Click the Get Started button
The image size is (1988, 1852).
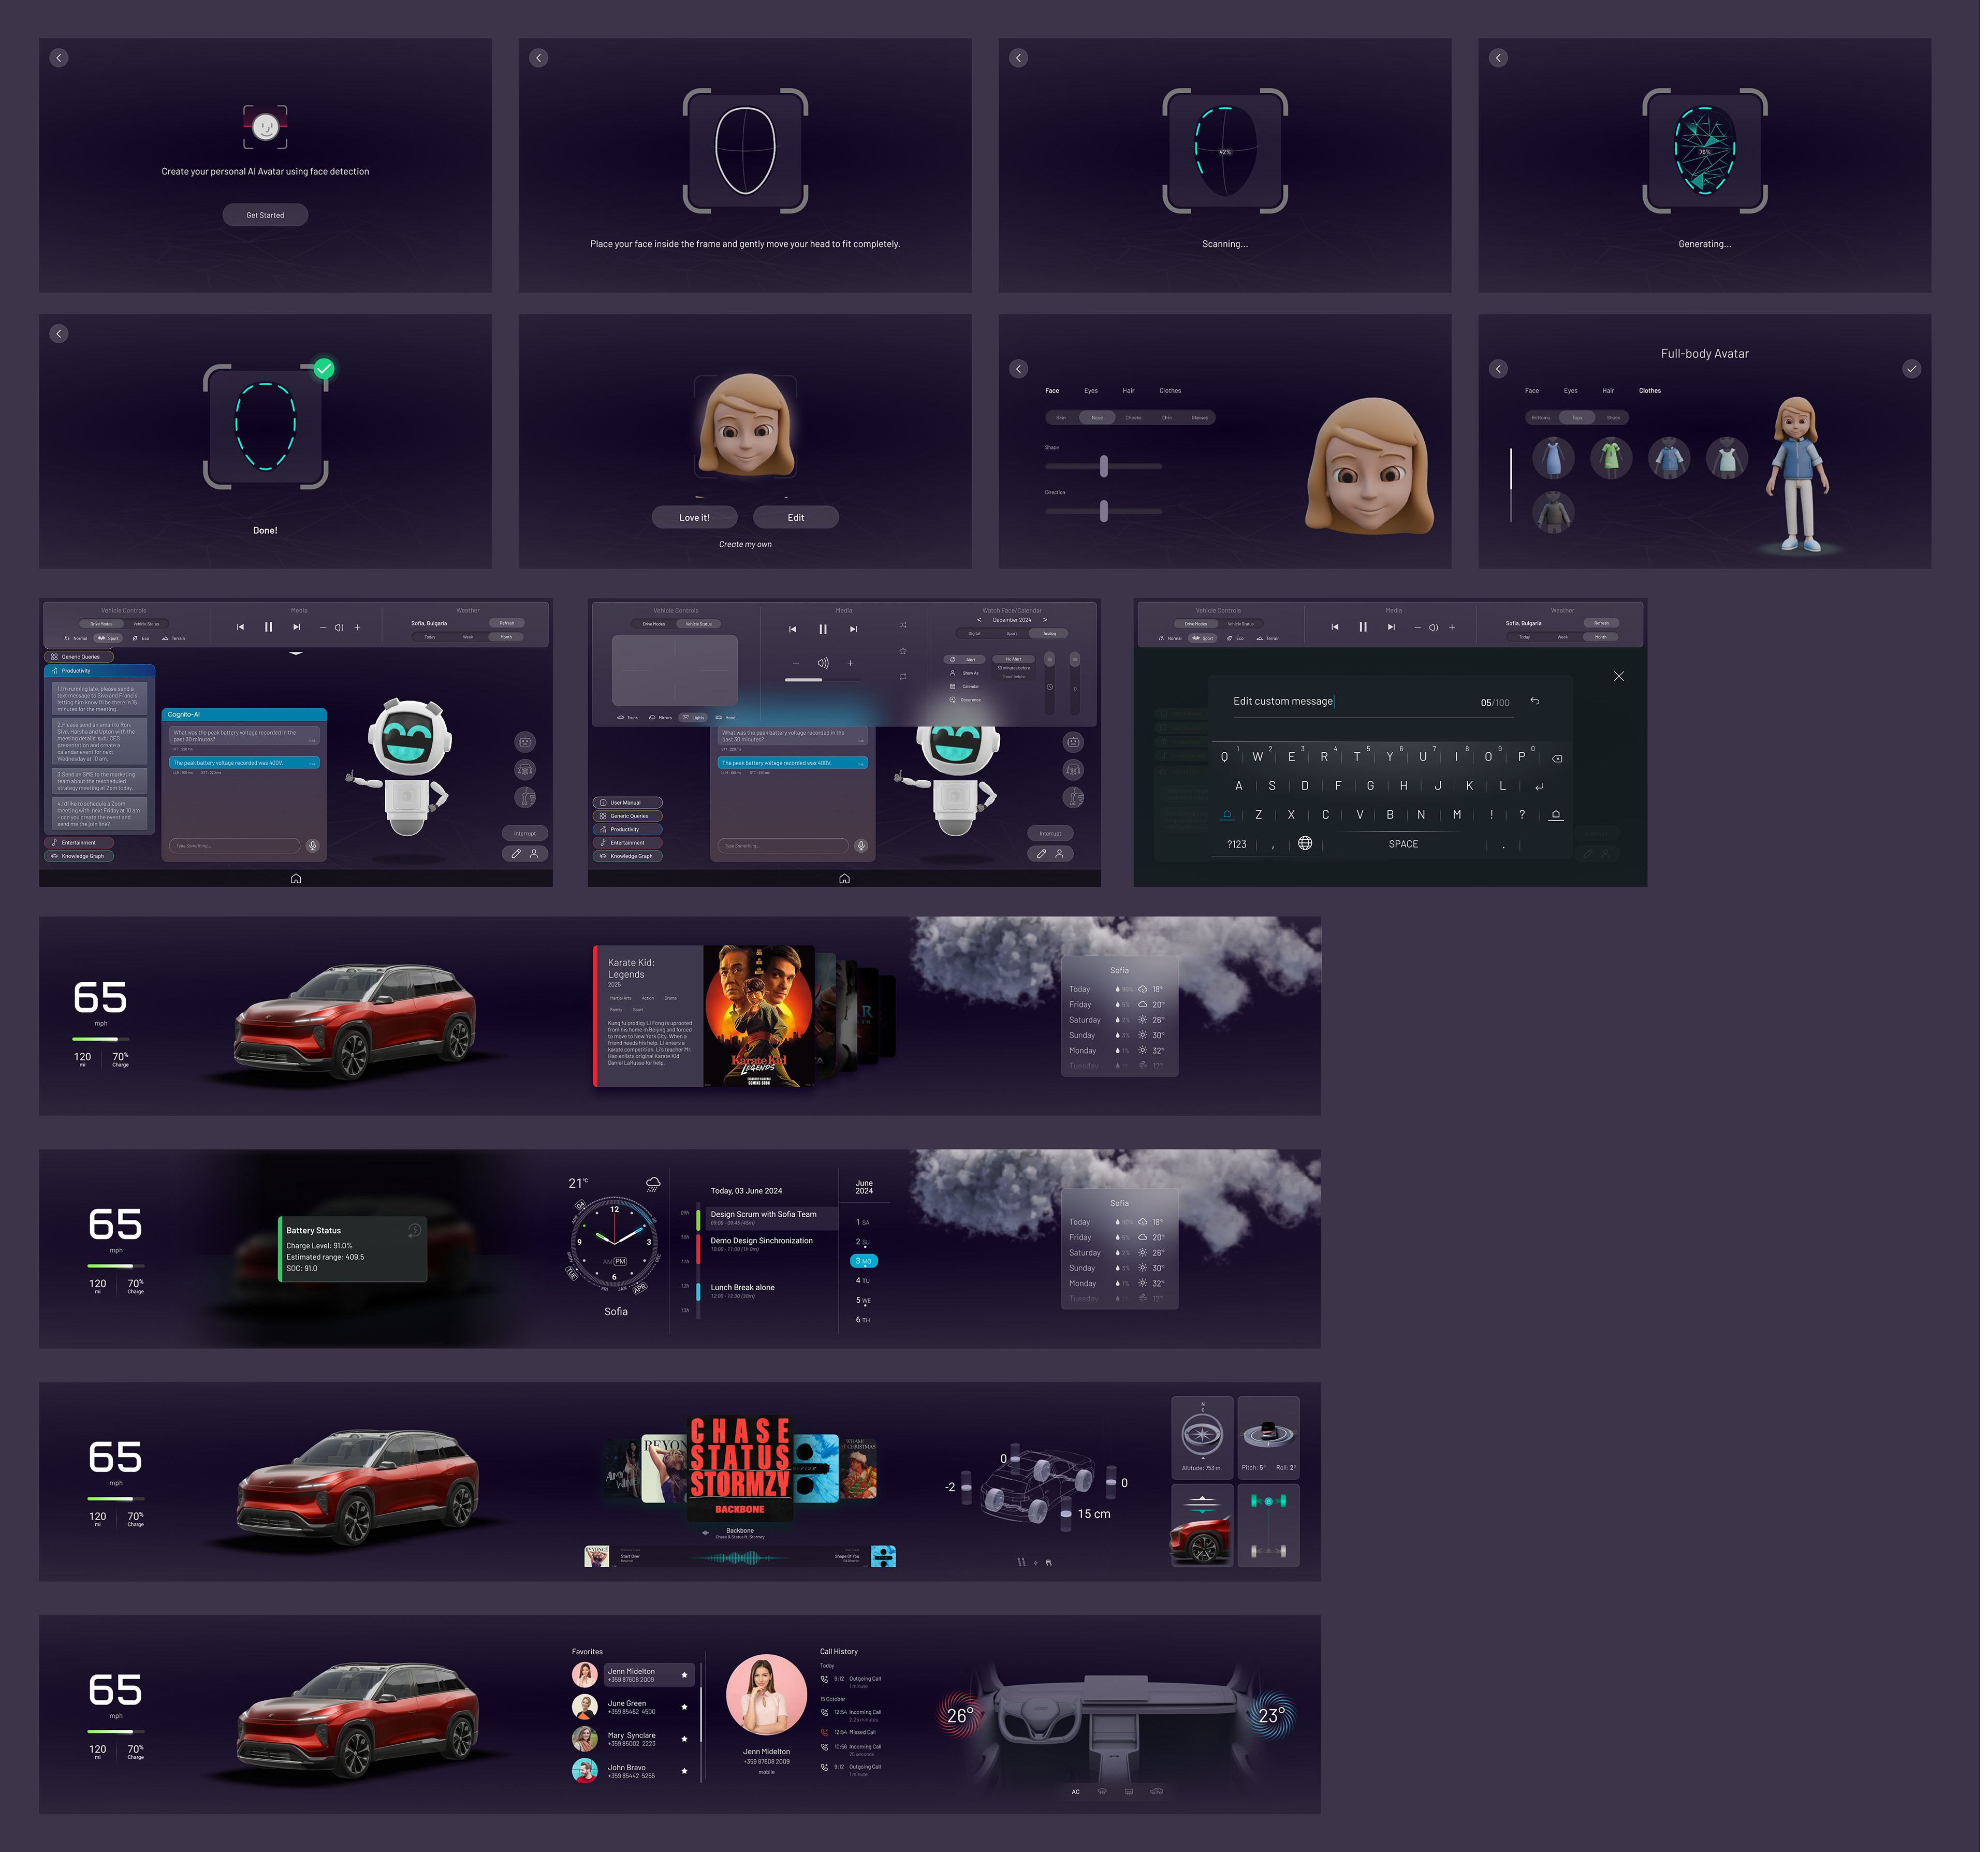click(x=265, y=215)
